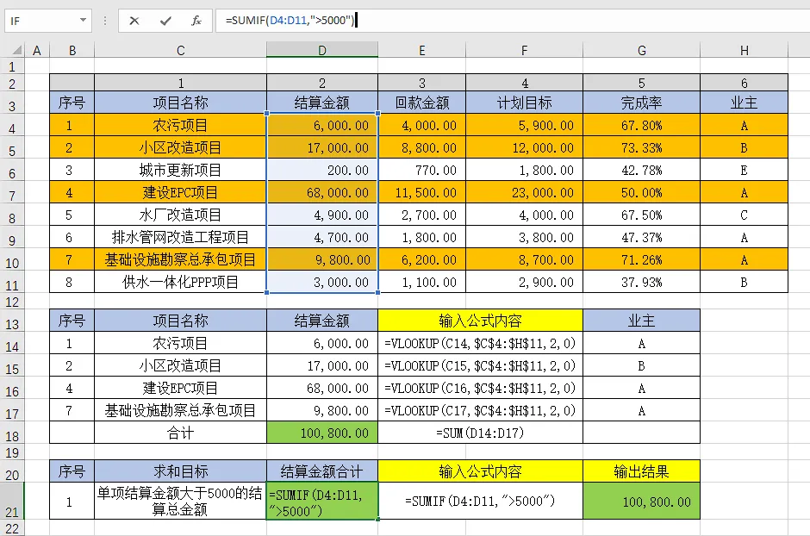
Task: Open the Name Box dropdown arrow
Action: [83, 21]
